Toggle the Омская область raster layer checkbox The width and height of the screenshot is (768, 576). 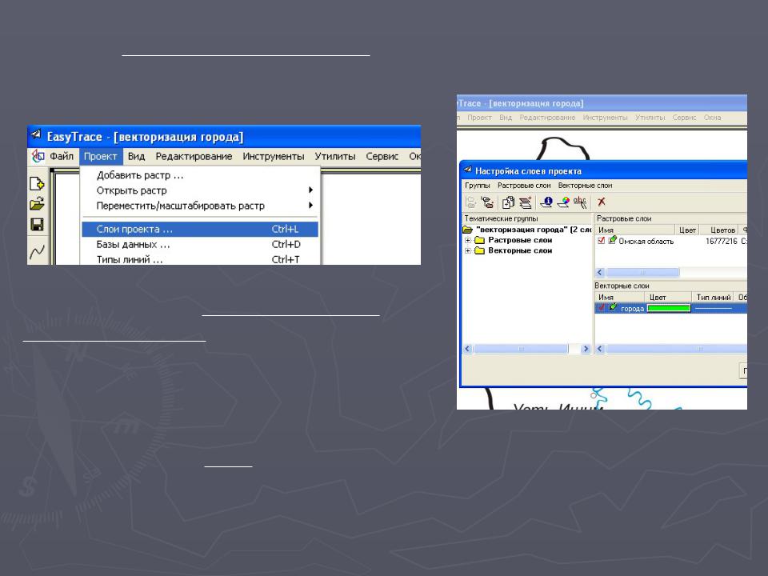(x=602, y=241)
